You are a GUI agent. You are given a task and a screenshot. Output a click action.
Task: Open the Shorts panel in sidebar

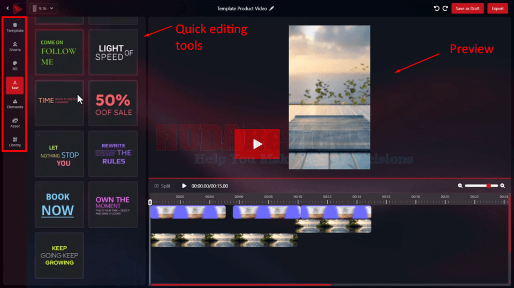pyautogui.click(x=15, y=46)
